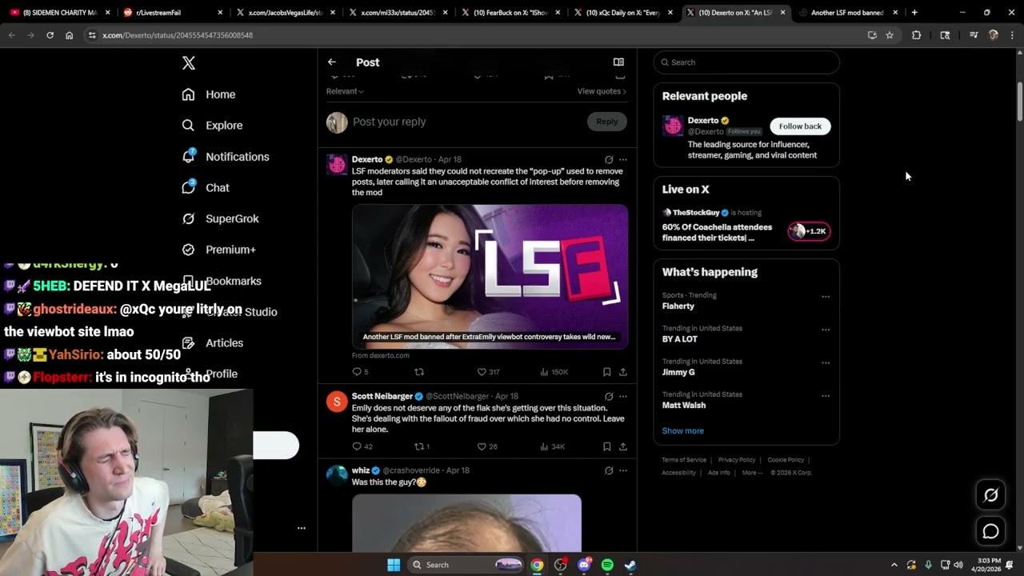Open Dexerto name in Relevant people
This screenshot has width=1024, height=576.
tap(703, 121)
